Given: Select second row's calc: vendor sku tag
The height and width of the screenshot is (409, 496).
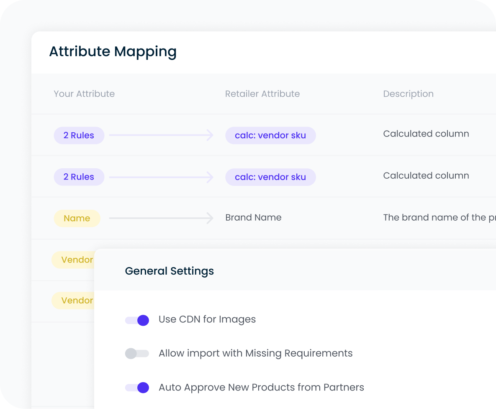Looking at the screenshot, I should point(270,177).
